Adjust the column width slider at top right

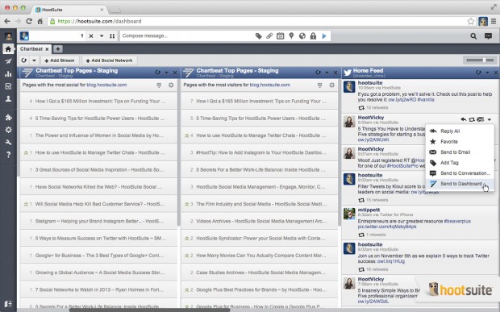(480, 60)
